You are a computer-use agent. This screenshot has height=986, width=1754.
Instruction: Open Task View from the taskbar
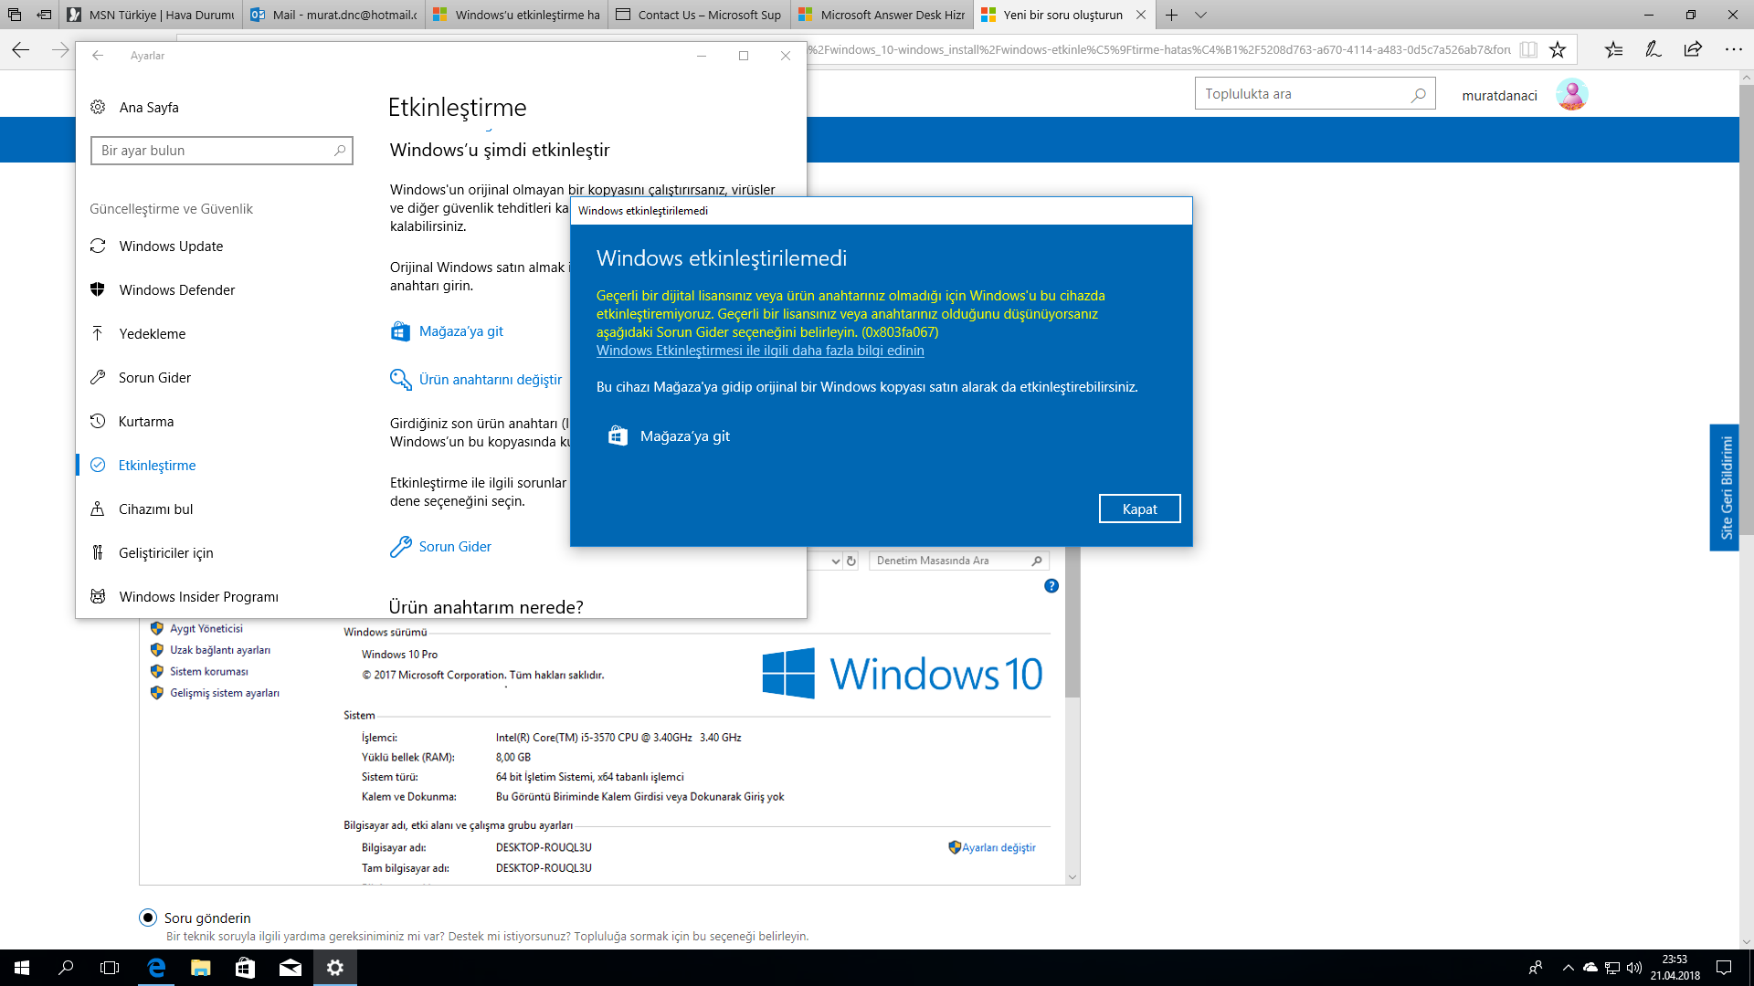(x=110, y=968)
